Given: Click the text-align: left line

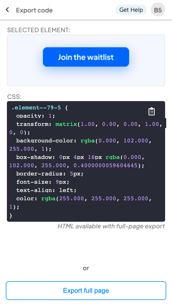Looking at the screenshot, I should coord(46,190).
